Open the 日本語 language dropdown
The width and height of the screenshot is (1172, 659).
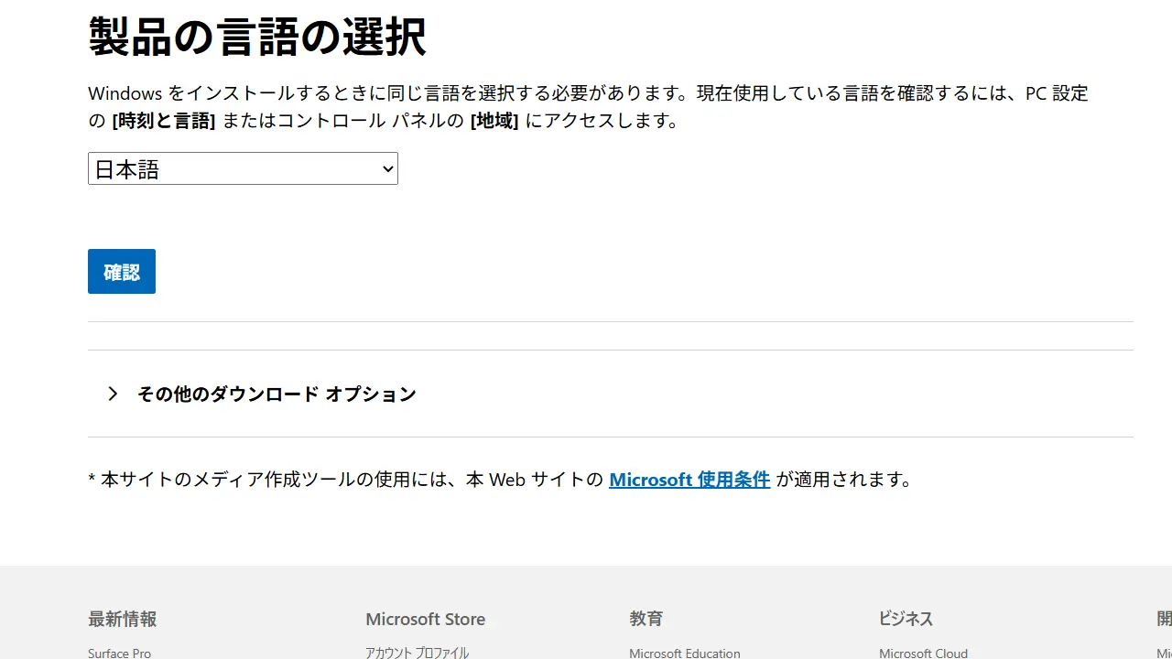point(242,168)
